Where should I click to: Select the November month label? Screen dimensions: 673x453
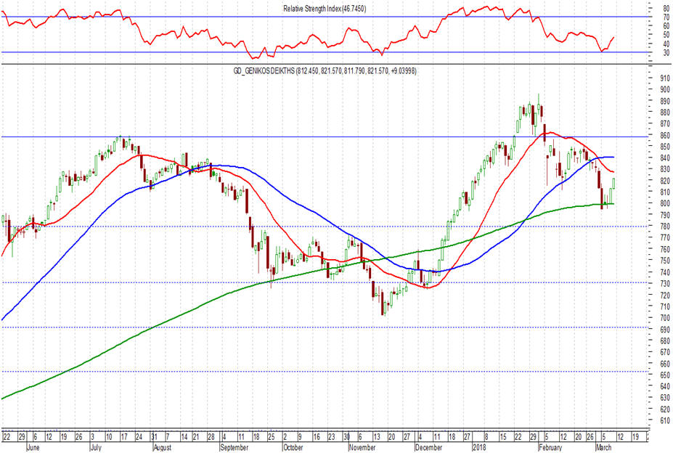362,447
